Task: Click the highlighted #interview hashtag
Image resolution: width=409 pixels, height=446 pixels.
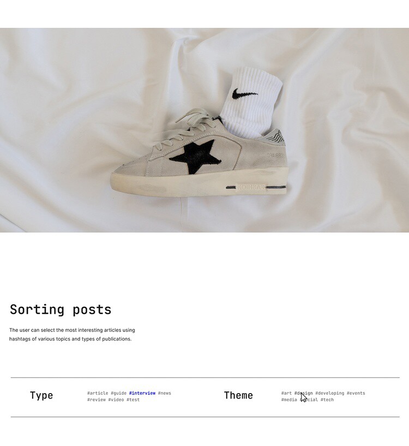Action: [x=142, y=393]
